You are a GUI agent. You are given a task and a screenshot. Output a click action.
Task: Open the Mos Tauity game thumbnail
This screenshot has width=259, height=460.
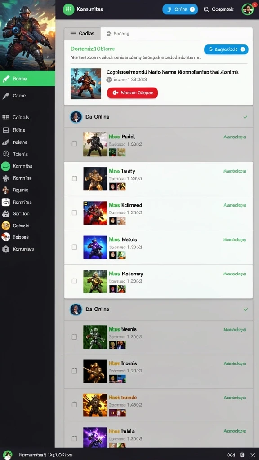[95, 179]
